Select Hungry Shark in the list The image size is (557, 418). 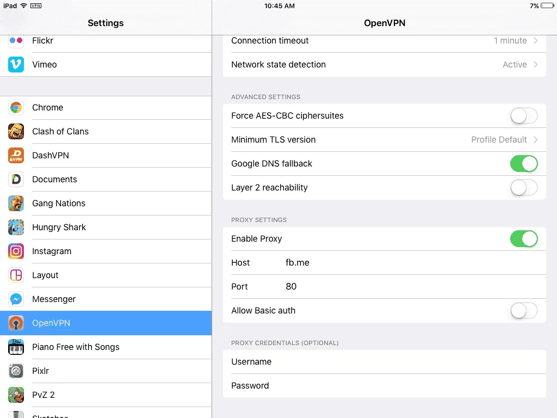click(x=106, y=227)
